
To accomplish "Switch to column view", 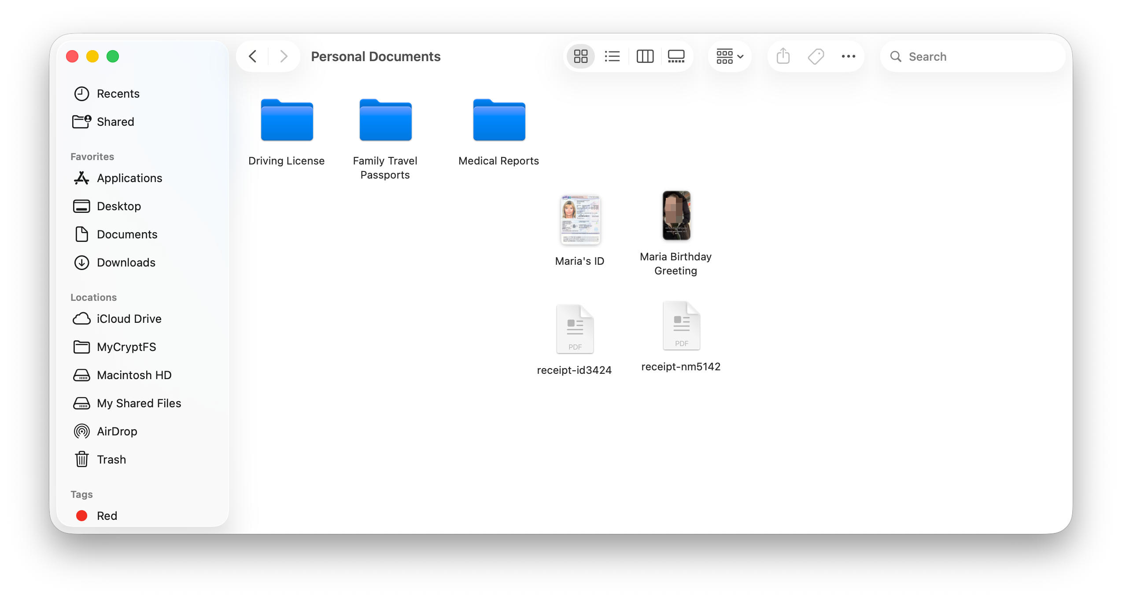I will [x=645, y=56].
